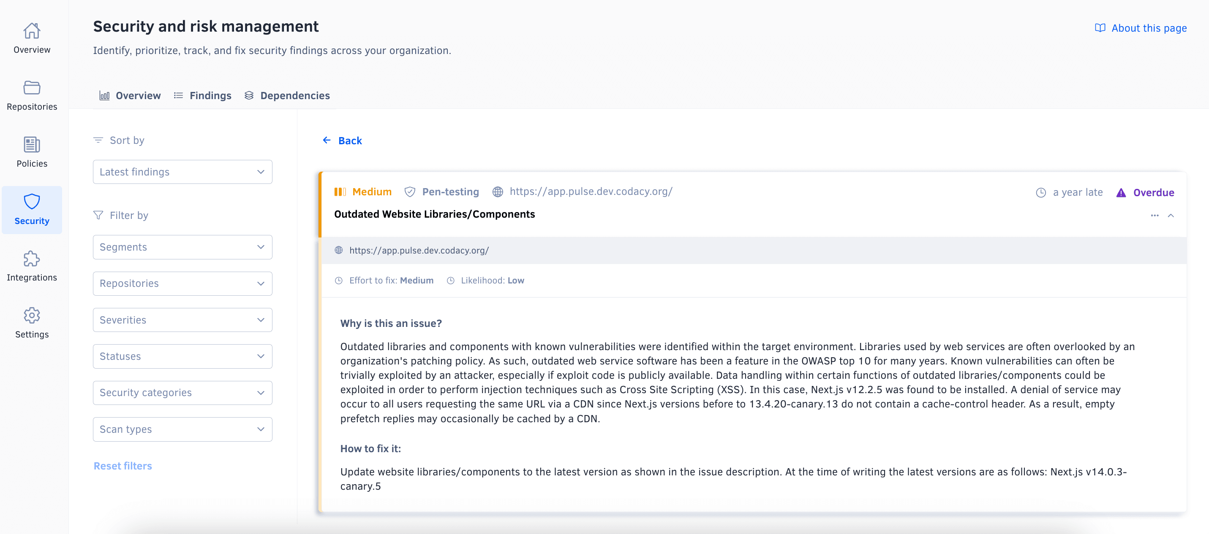
Task: Click the Reset filters link
Action: [x=123, y=466]
